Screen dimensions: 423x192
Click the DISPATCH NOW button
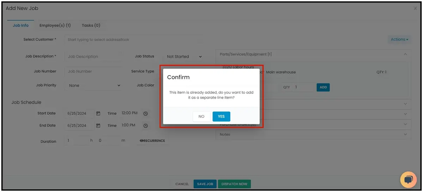234,184
